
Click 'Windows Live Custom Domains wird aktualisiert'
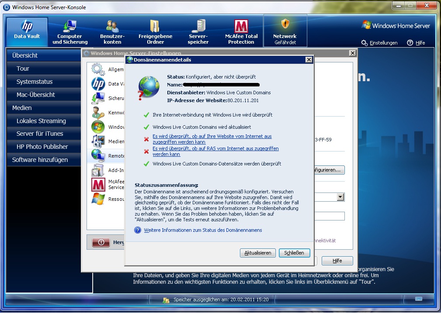click(201, 127)
